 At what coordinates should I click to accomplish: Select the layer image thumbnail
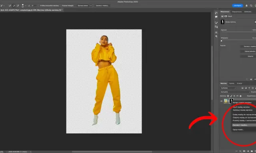[x=226, y=101]
